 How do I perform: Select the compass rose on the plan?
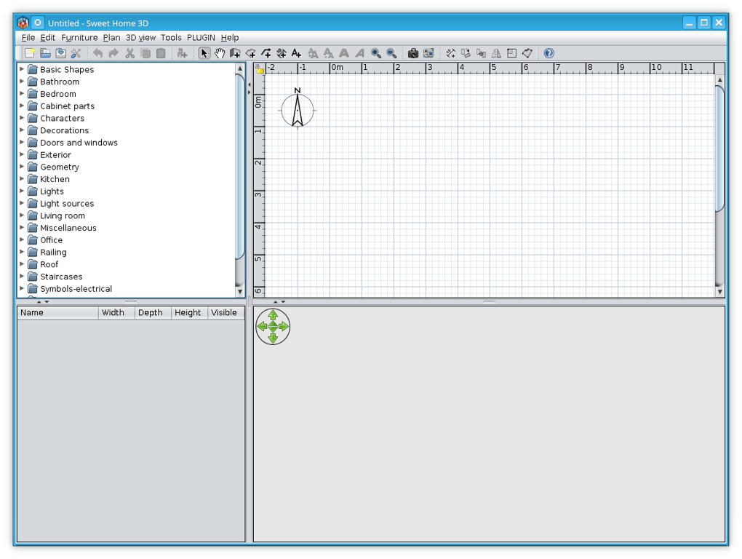(x=298, y=109)
